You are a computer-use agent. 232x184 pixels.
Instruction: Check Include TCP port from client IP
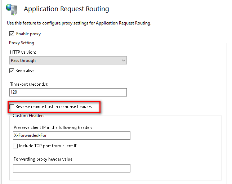tap(15, 146)
